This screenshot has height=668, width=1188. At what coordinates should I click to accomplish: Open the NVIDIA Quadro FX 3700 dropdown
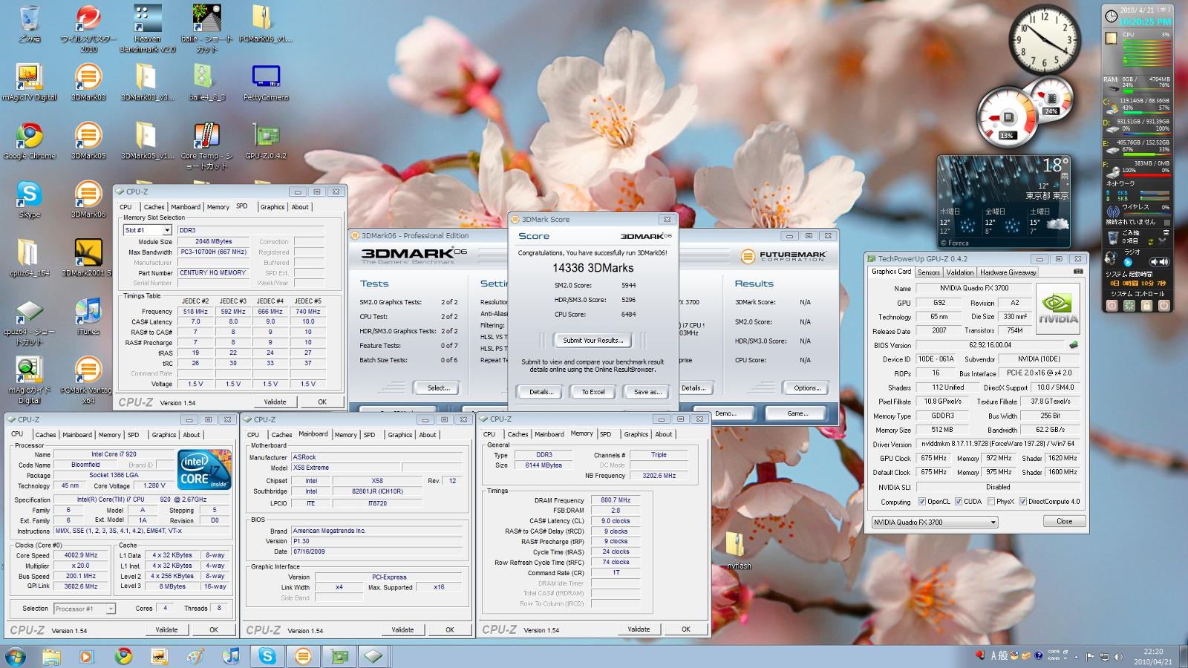coord(935,522)
